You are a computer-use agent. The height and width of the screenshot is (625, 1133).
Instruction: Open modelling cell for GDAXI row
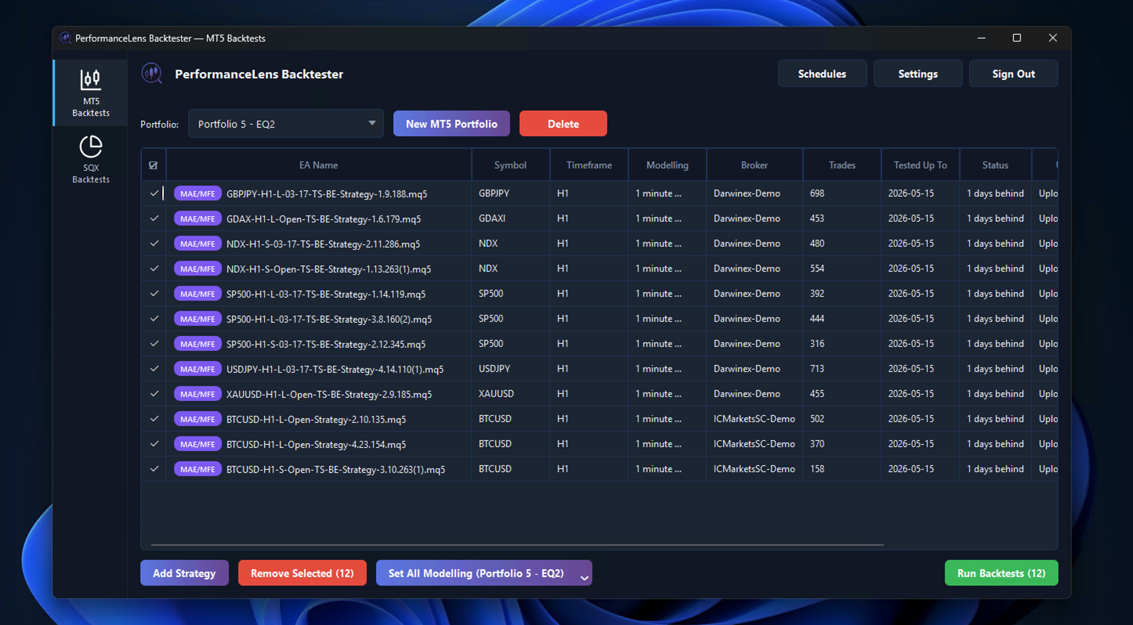(x=667, y=219)
